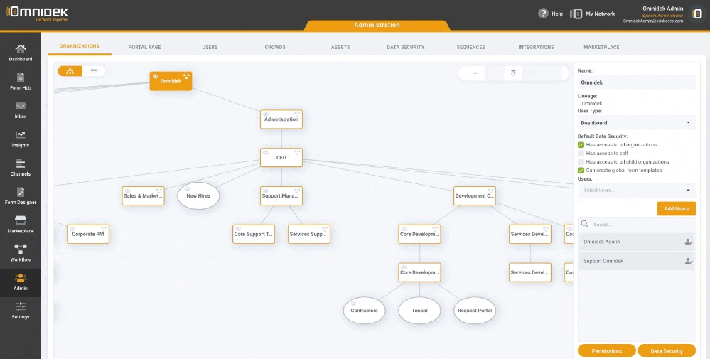Switch to the Integrations tab
This screenshot has height=359, width=710.
tap(536, 47)
